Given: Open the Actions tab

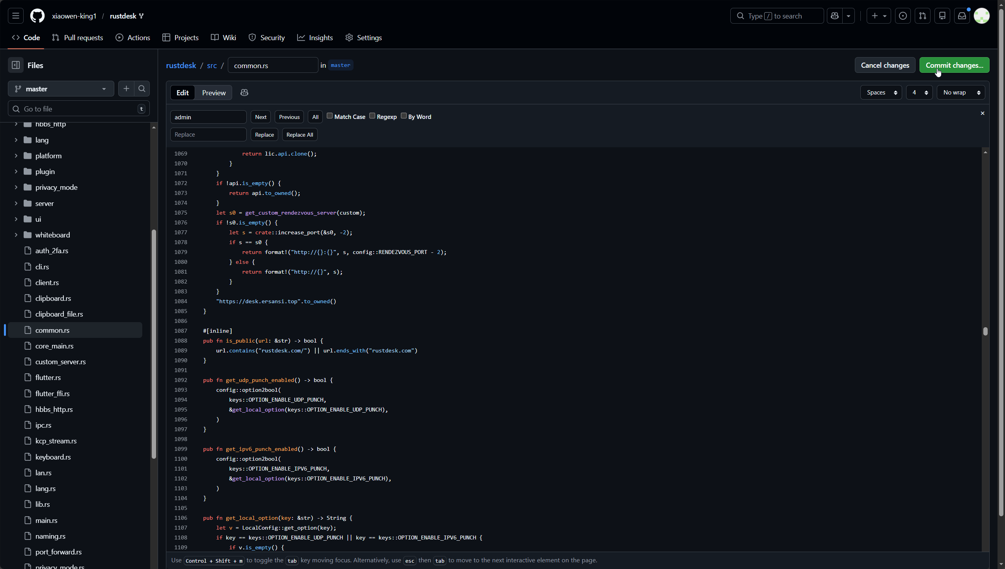Looking at the screenshot, I should (133, 38).
